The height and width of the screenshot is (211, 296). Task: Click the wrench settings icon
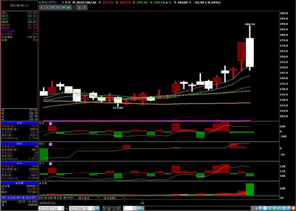coord(288,208)
